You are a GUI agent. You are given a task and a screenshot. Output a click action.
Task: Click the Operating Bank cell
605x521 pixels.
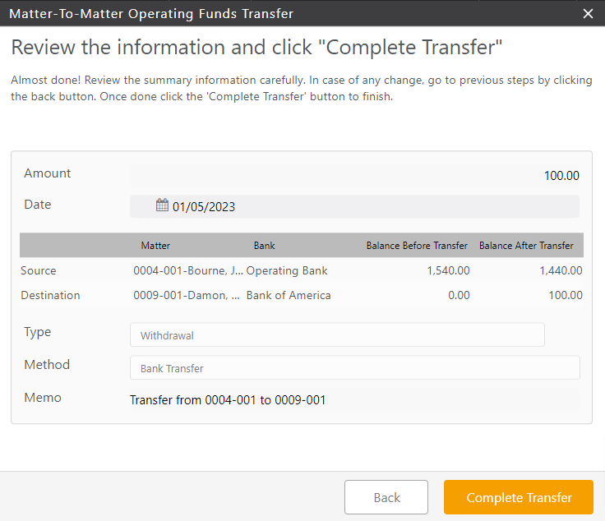(x=287, y=270)
